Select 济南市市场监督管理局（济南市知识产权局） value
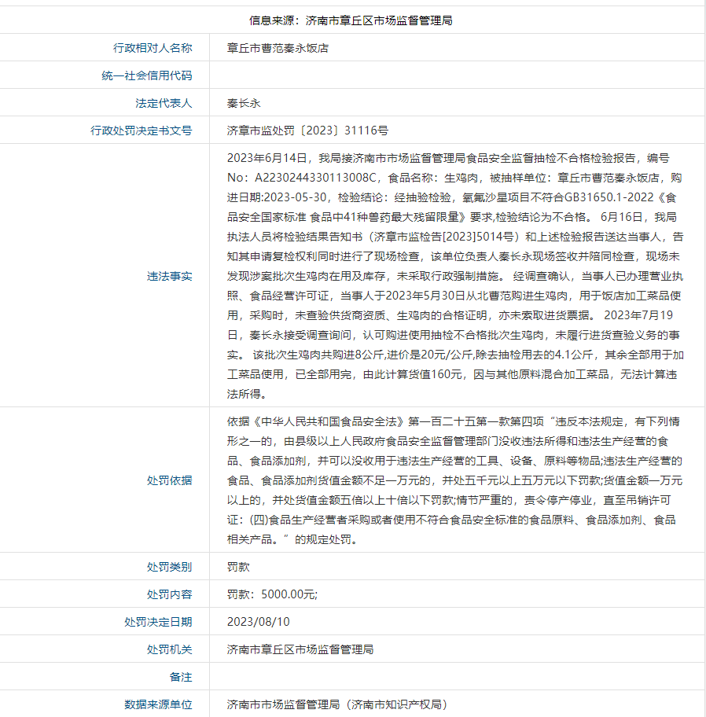The height and width of the screenshot is (717, 706). pyautogui.click(x=340, y=704)
